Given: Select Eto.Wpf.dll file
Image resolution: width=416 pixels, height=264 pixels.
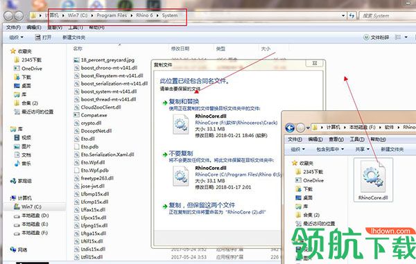Looking at the screenshot, I should (89, 162).
